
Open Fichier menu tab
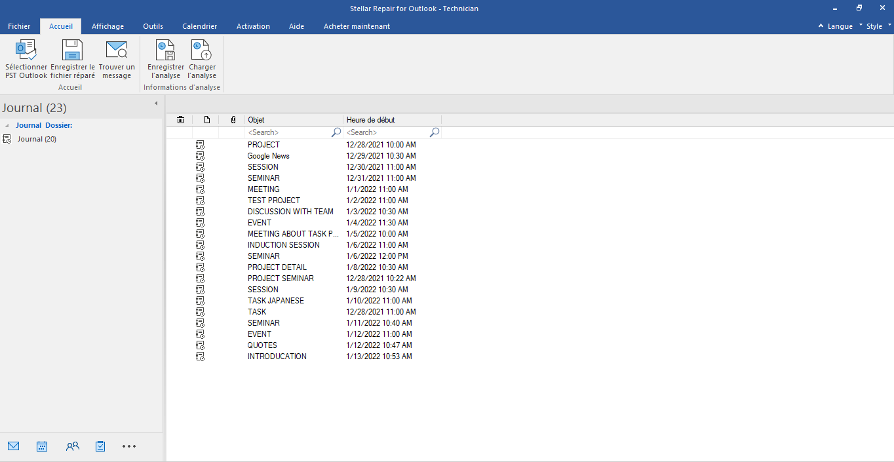pyautogui.click(x=19, y=26)
